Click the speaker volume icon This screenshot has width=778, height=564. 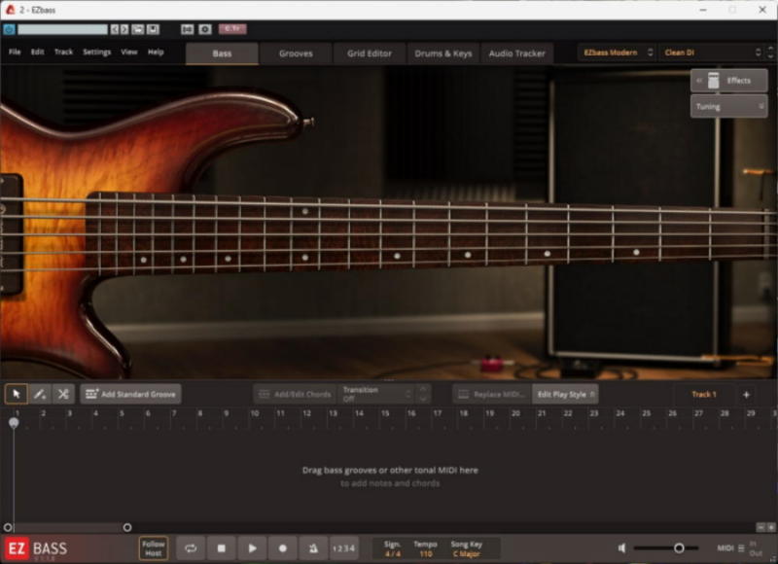(623, 548)
